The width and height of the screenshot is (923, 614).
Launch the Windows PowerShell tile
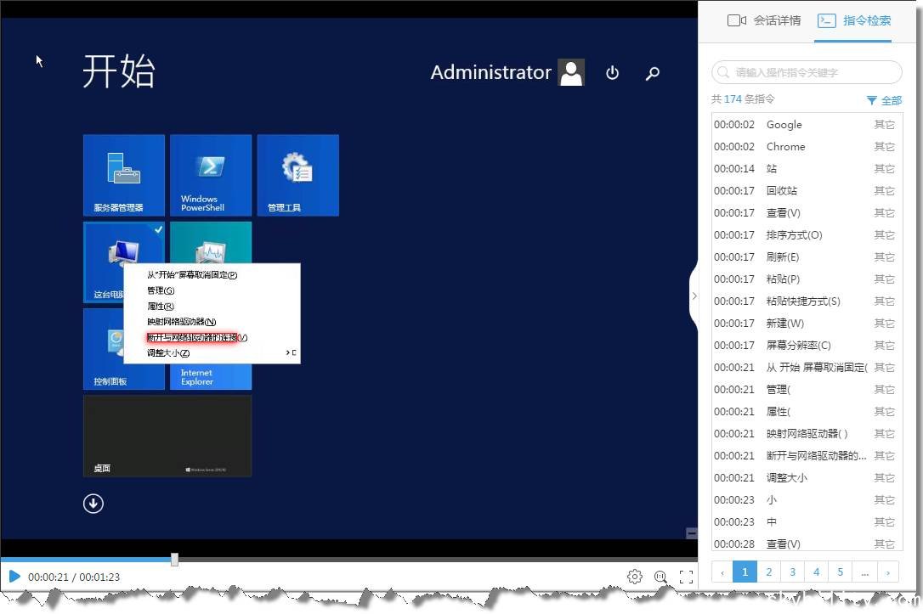pyautogui.click(x=211, y=175)
